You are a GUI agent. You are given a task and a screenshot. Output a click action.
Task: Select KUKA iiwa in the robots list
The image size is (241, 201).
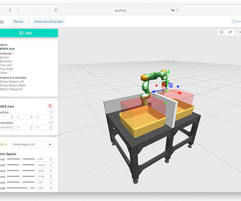coord(7,49)
